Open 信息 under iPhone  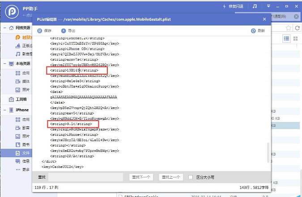pyautogui.click(x=22, y=161)
